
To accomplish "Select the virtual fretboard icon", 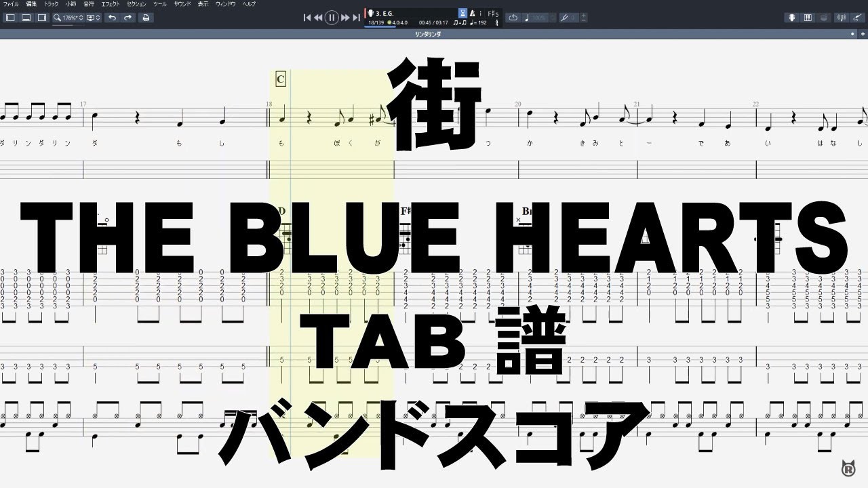I will click(792, 17).
